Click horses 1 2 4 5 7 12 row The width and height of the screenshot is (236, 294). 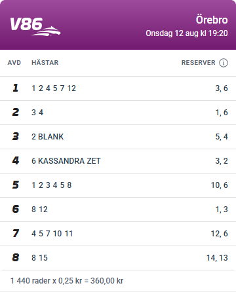point(118,88)
